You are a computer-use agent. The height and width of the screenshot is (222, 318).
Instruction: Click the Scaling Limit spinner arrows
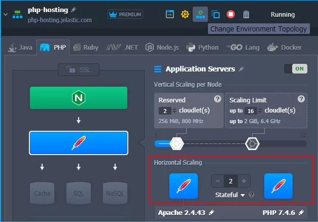[x=260, y=110]
